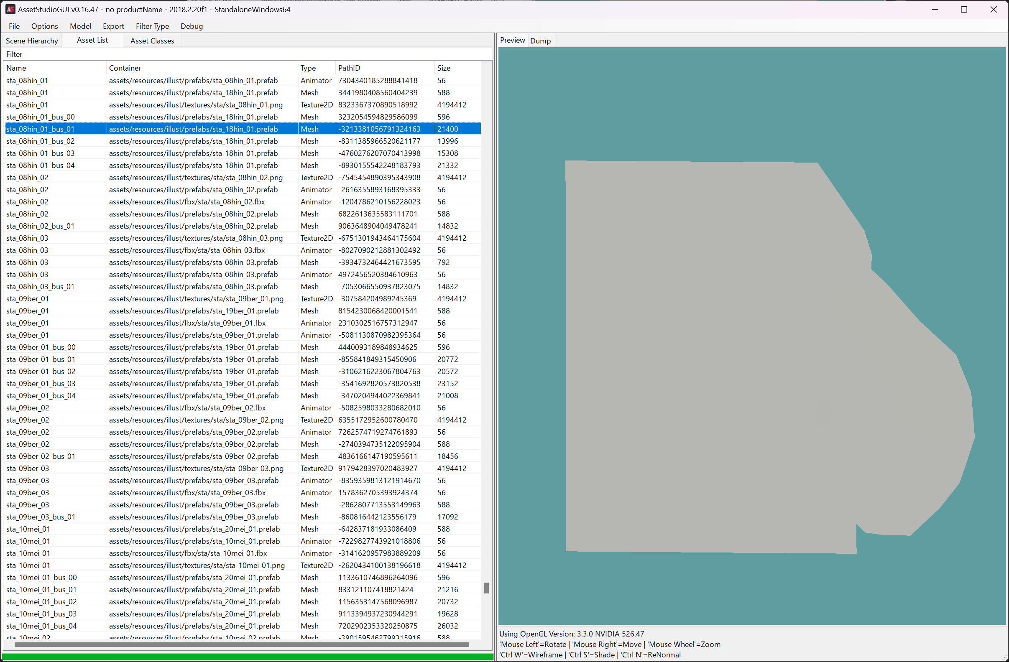Viewport: 1009px width, 662px height.
Task: Switch to the Dump tab
Action: 540,41
